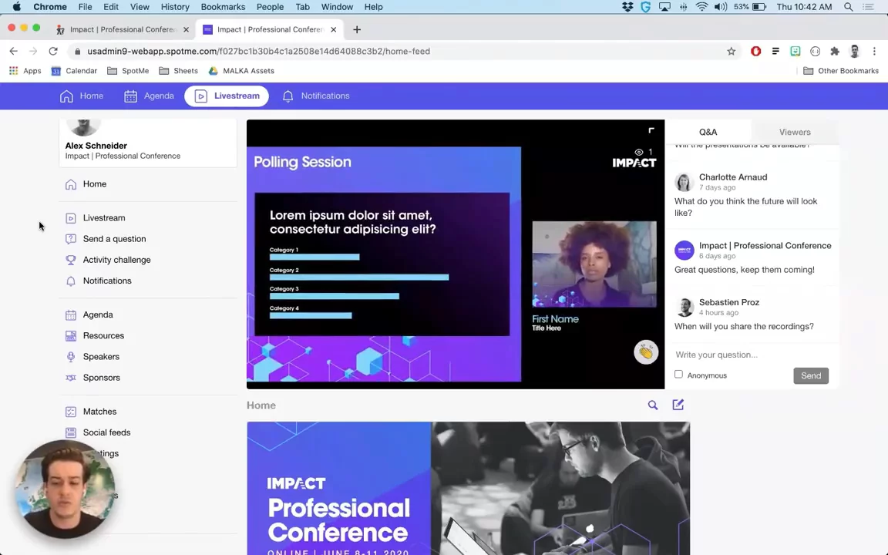Click the search icon beside Home feed
This screenshot has width=888, height=555.
(x=653, y=405)
